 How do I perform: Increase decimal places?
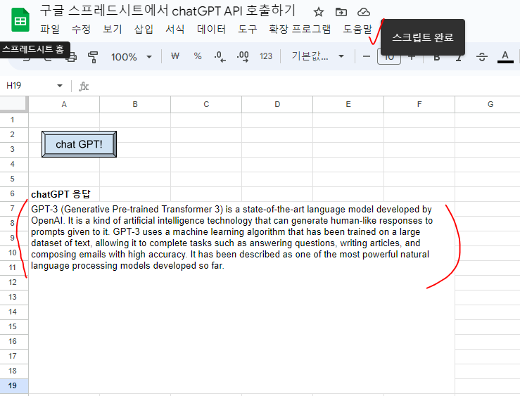coord(243,56)
